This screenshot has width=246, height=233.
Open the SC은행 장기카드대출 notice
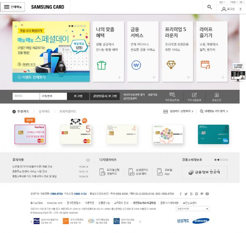coord(32,167)
